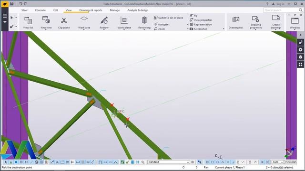Viewport: 305px width, 171px height.
Task: Open the Drawing list
Action: (x=235, y=23)
